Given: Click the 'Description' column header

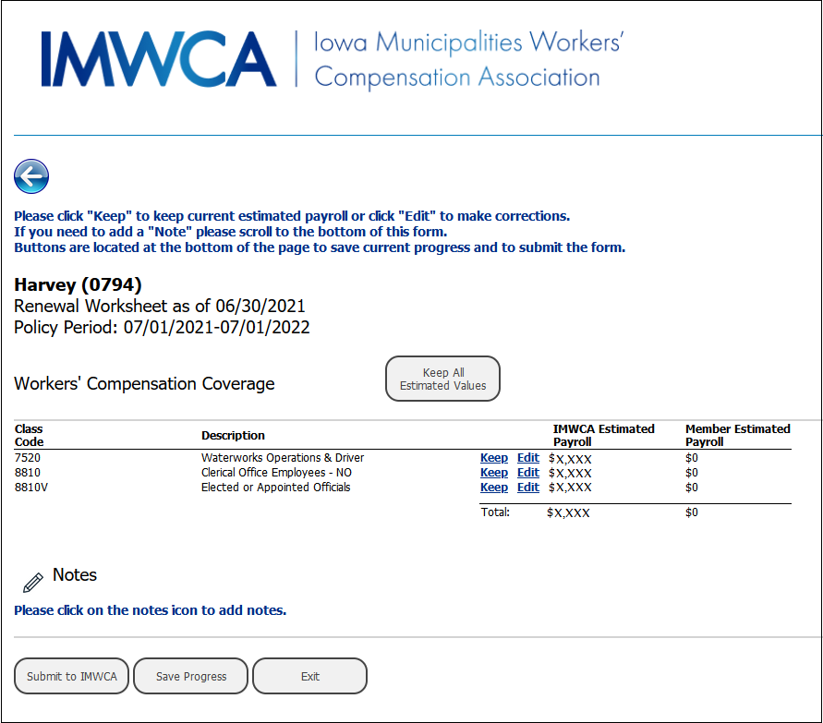Looking at the screenshot, I should tap(233, 436).
